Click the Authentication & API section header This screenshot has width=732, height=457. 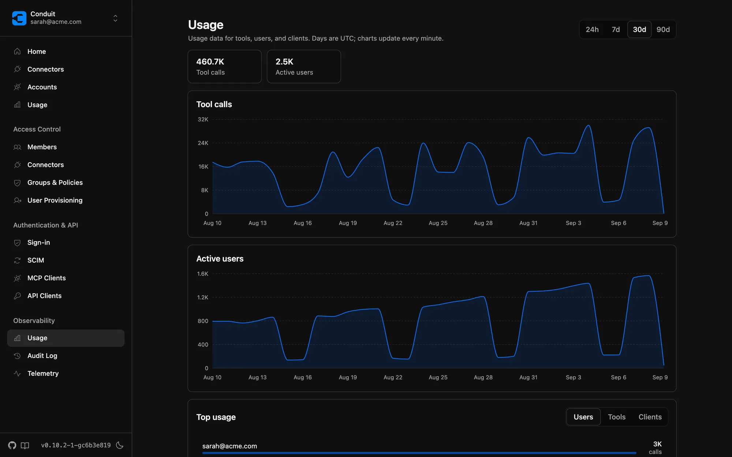pyautogui.click(x=46, y=226)
